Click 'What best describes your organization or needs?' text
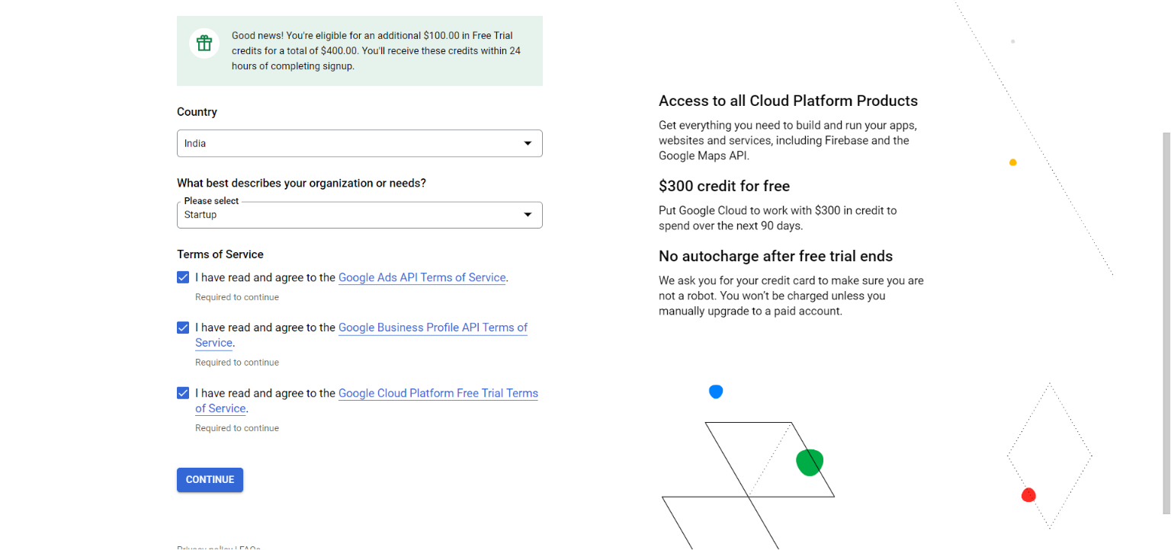Image resolution: width=1171 pixels, height=550 pixels. pos(301,184)
